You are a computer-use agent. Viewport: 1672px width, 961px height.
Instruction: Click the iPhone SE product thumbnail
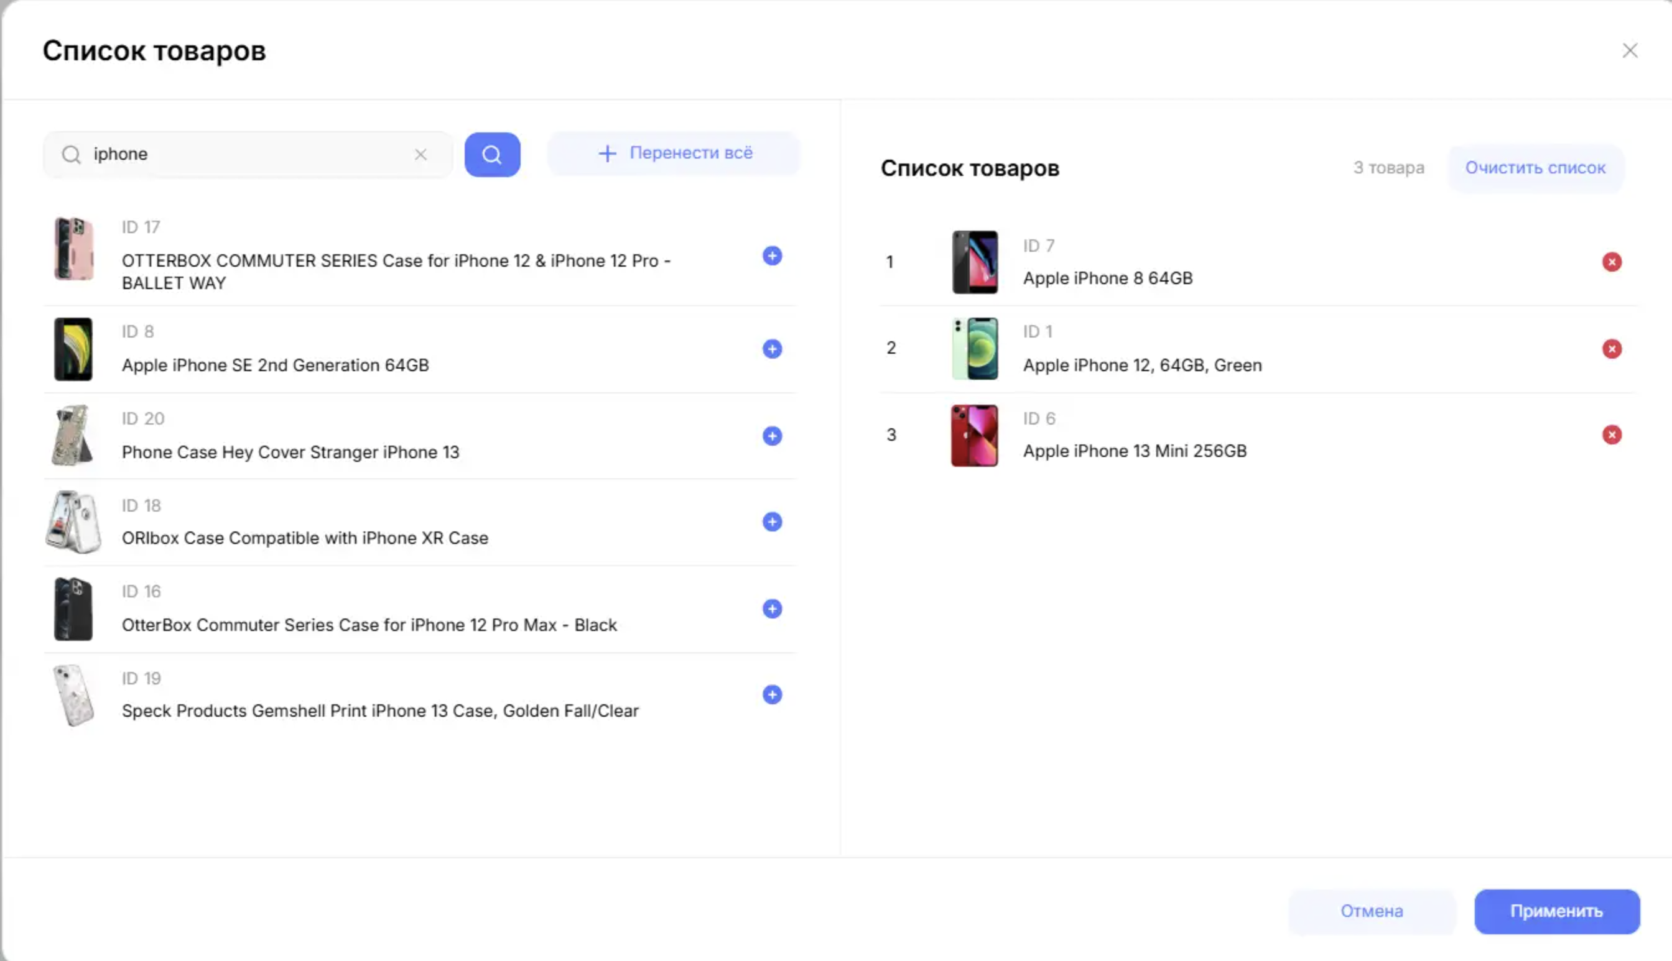coord(73,349)
